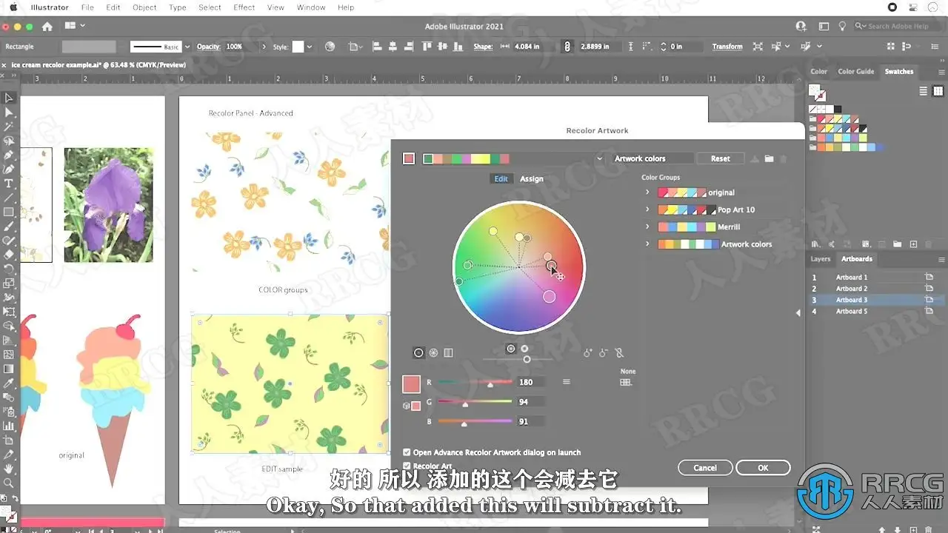Select the Hand tool
948x533 pixels.
[x=9, y=469]
